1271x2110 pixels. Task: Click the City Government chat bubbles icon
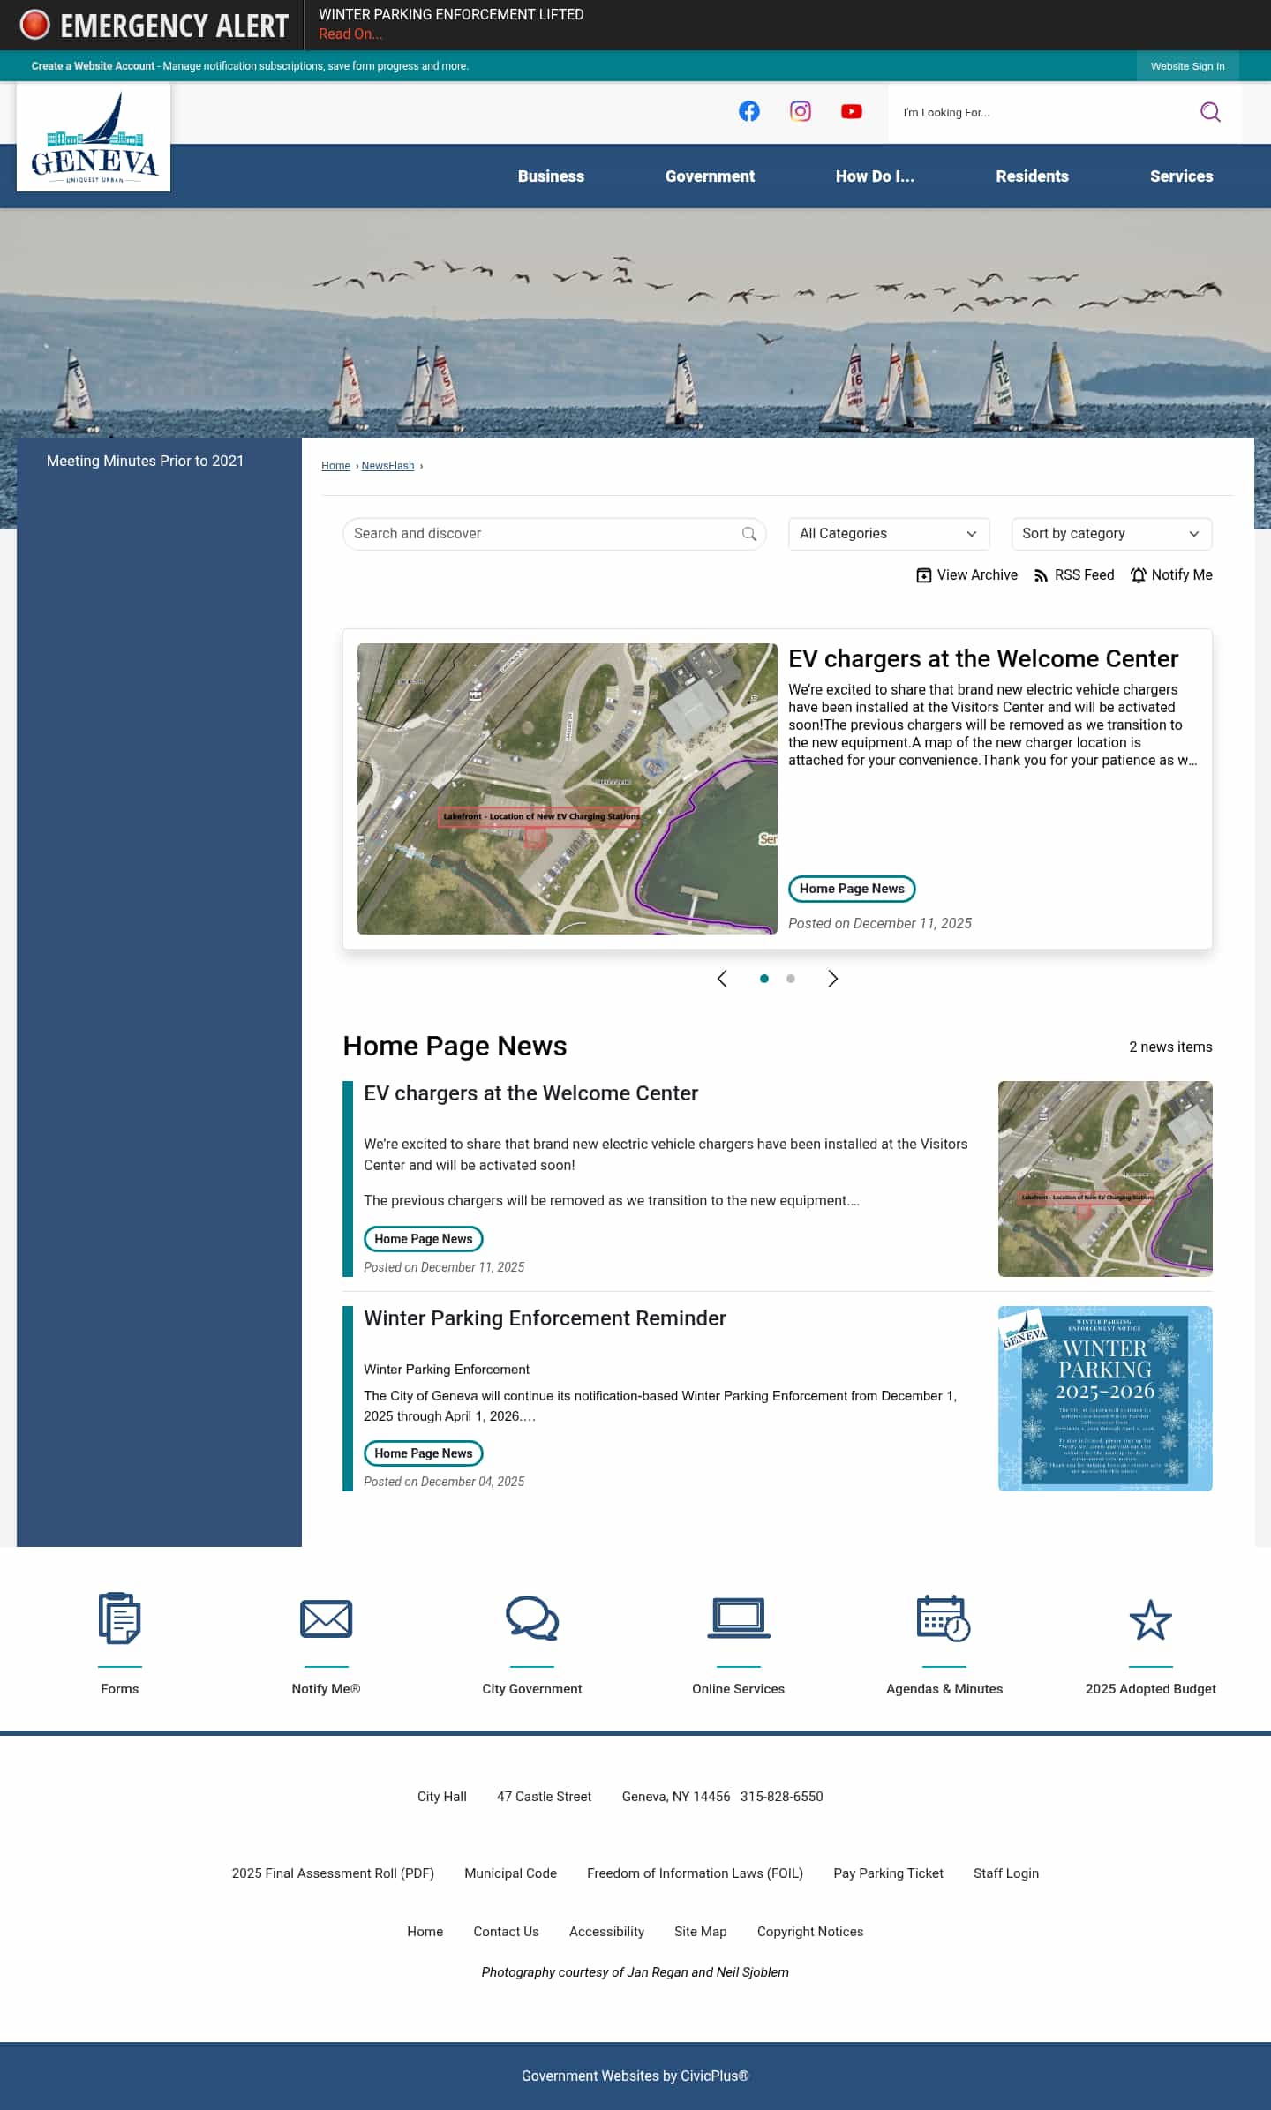[532, 1618]
